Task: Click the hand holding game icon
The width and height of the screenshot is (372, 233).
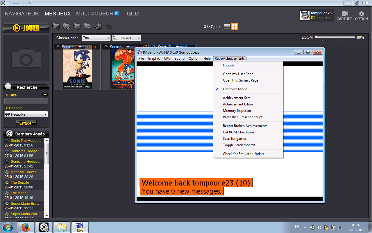Action: pos(98,27)
